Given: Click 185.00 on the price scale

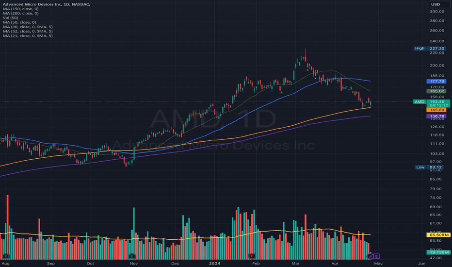Looking at the screenshot, I should click(437, 76).
